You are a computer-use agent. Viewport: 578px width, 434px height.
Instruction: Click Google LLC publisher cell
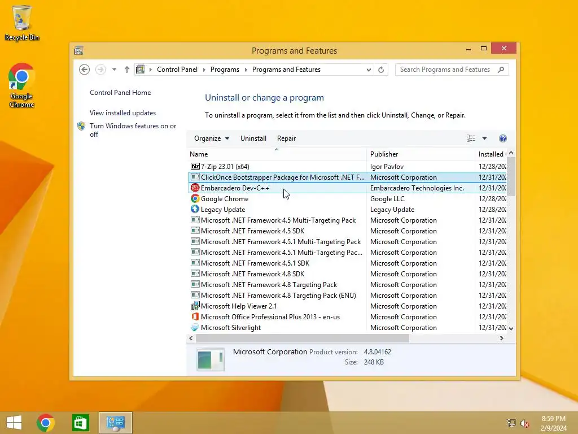coord(387,198)
